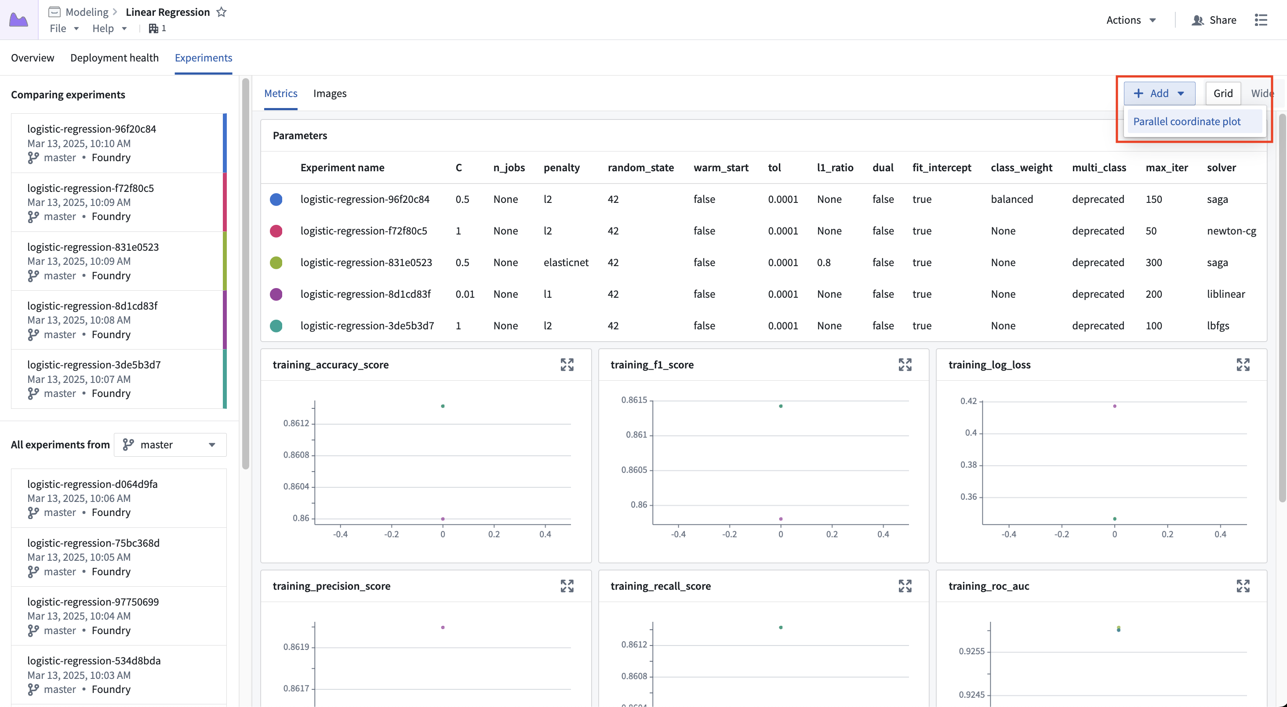This screenshot has height=707, width=1287.
Task: Click the Modeling breadcrumb link
Action: coord(87,12)
